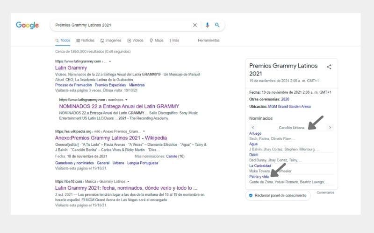
Task: Share the Premios Grammy Latinos 2021 panel
Action: coord(329,67)
